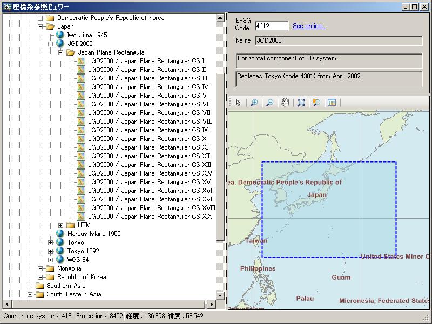Activate the zoom in tool
Image resolution: width=432 pixels, height=324 pixels.
[254, 103]
